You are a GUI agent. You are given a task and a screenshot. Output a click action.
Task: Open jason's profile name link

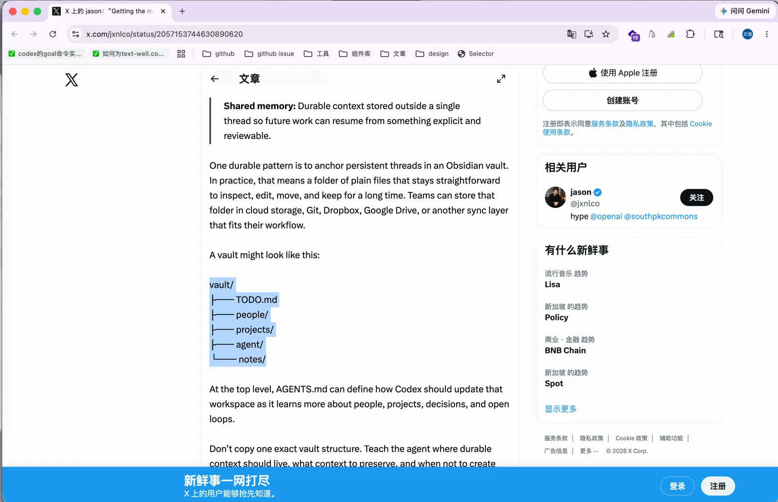[581, 192]
